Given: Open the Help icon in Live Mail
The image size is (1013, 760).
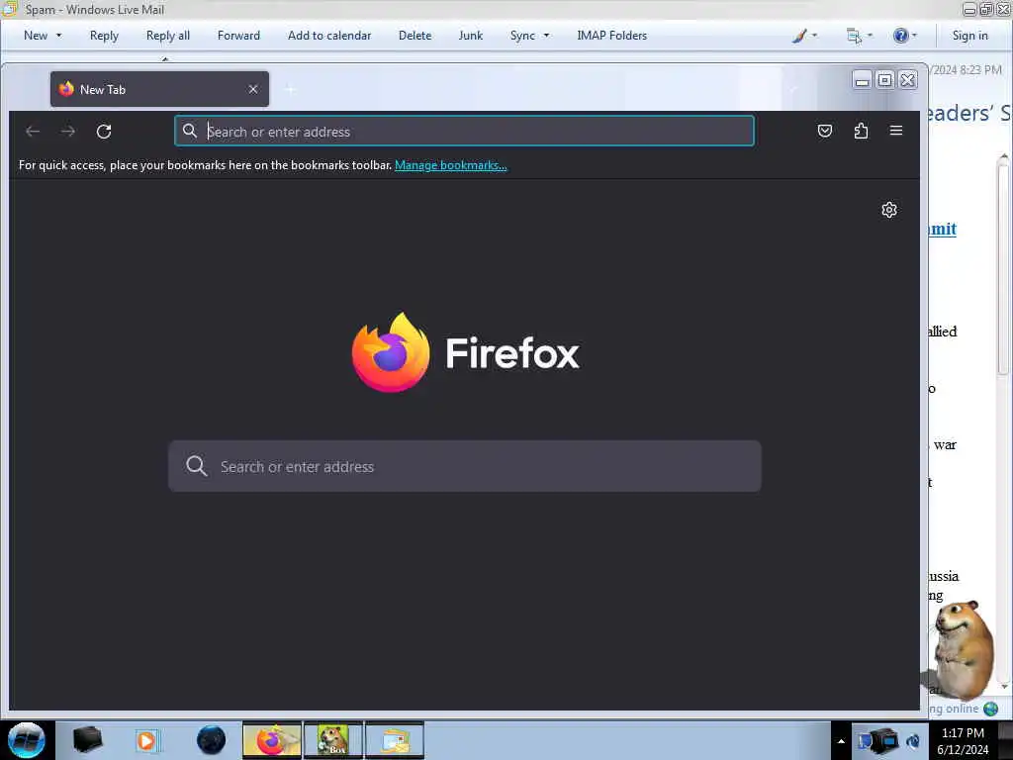Looking at the screenshot, I should 900,36.
